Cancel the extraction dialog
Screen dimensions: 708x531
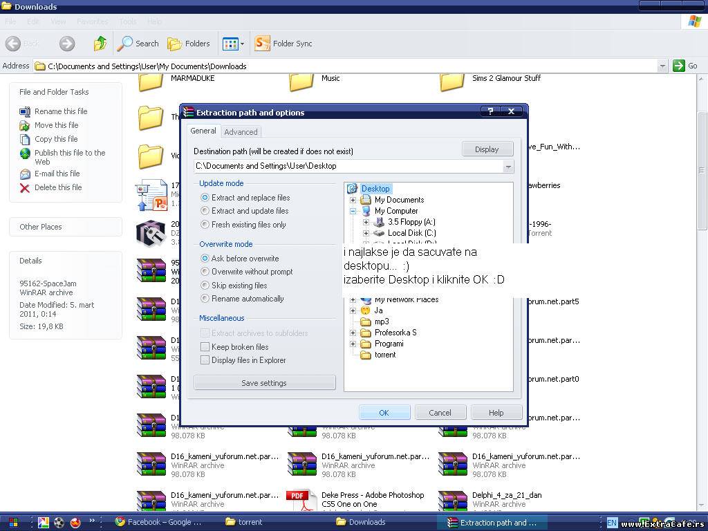pos(440,413)
